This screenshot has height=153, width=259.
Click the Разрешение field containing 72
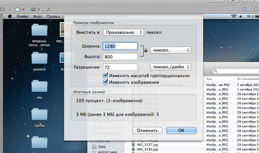[120, 67]
